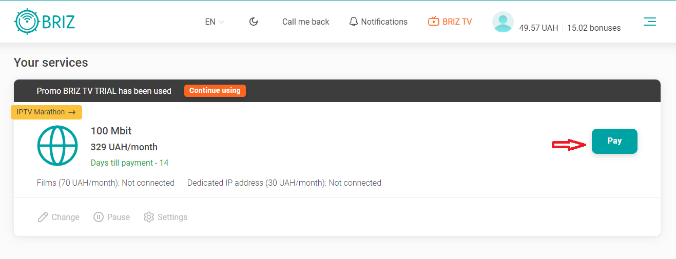The width and height of the screenshot is (676, 259).
Task: Click the user avatar icon
Action: [x=503, y=22]
